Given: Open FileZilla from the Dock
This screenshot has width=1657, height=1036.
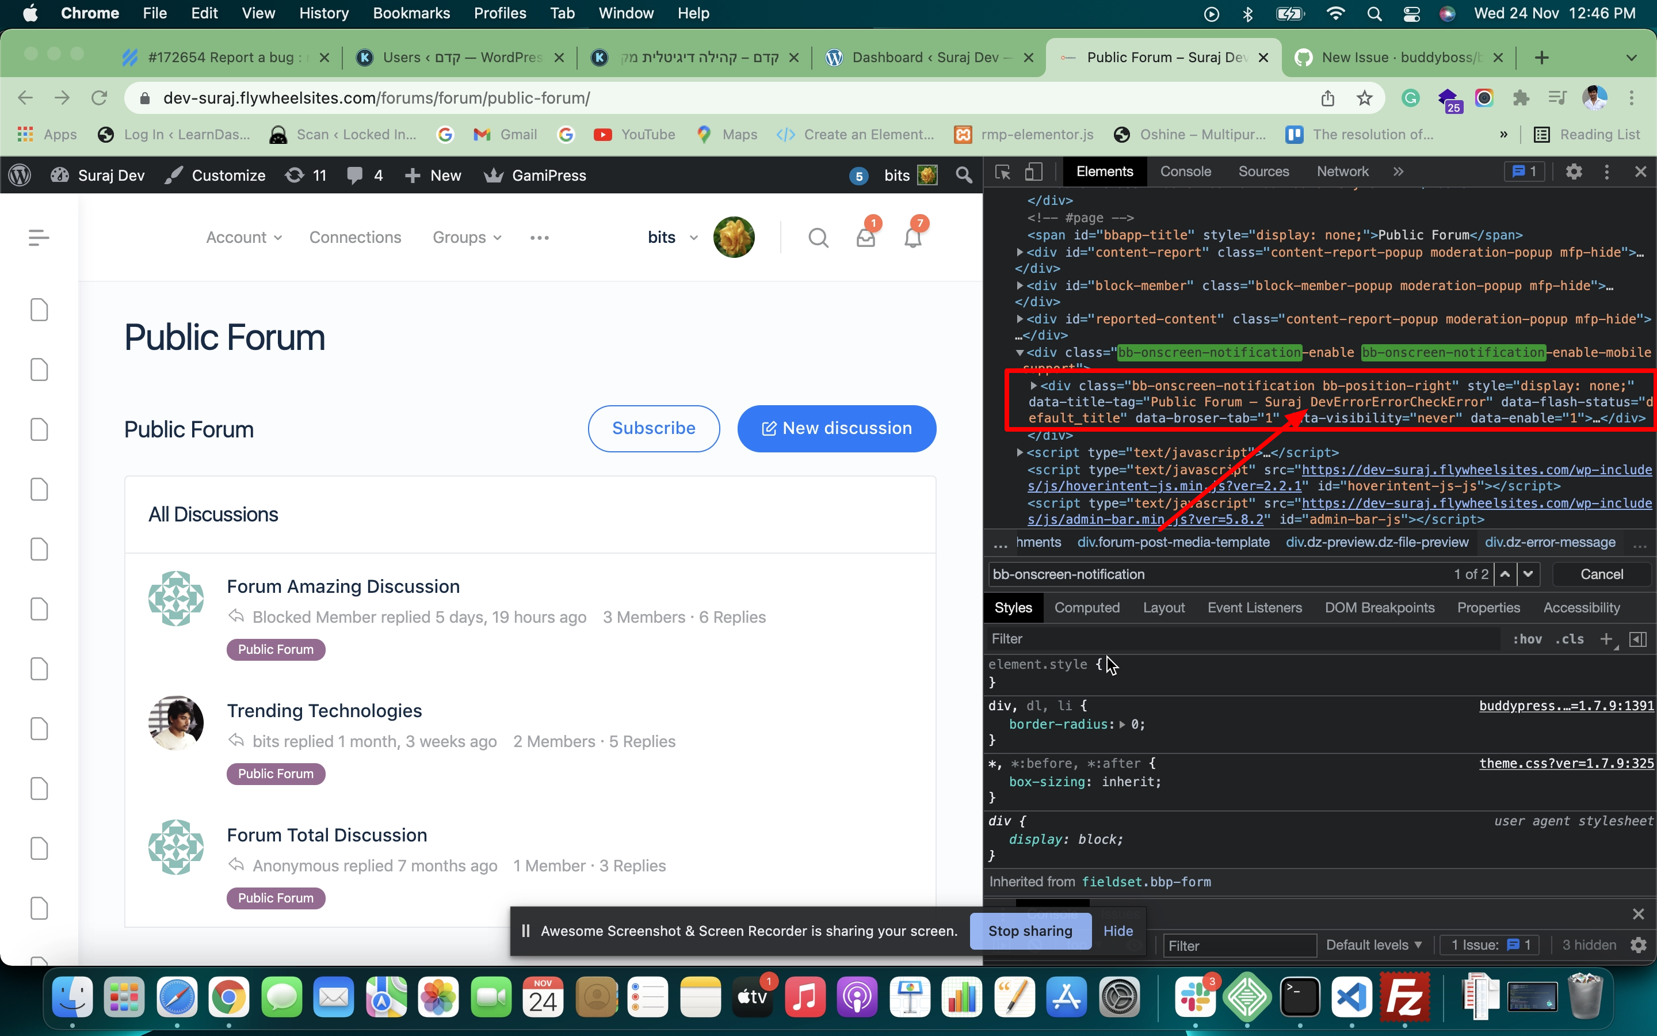Looking at the screenshot, I should click(1405, 997).
